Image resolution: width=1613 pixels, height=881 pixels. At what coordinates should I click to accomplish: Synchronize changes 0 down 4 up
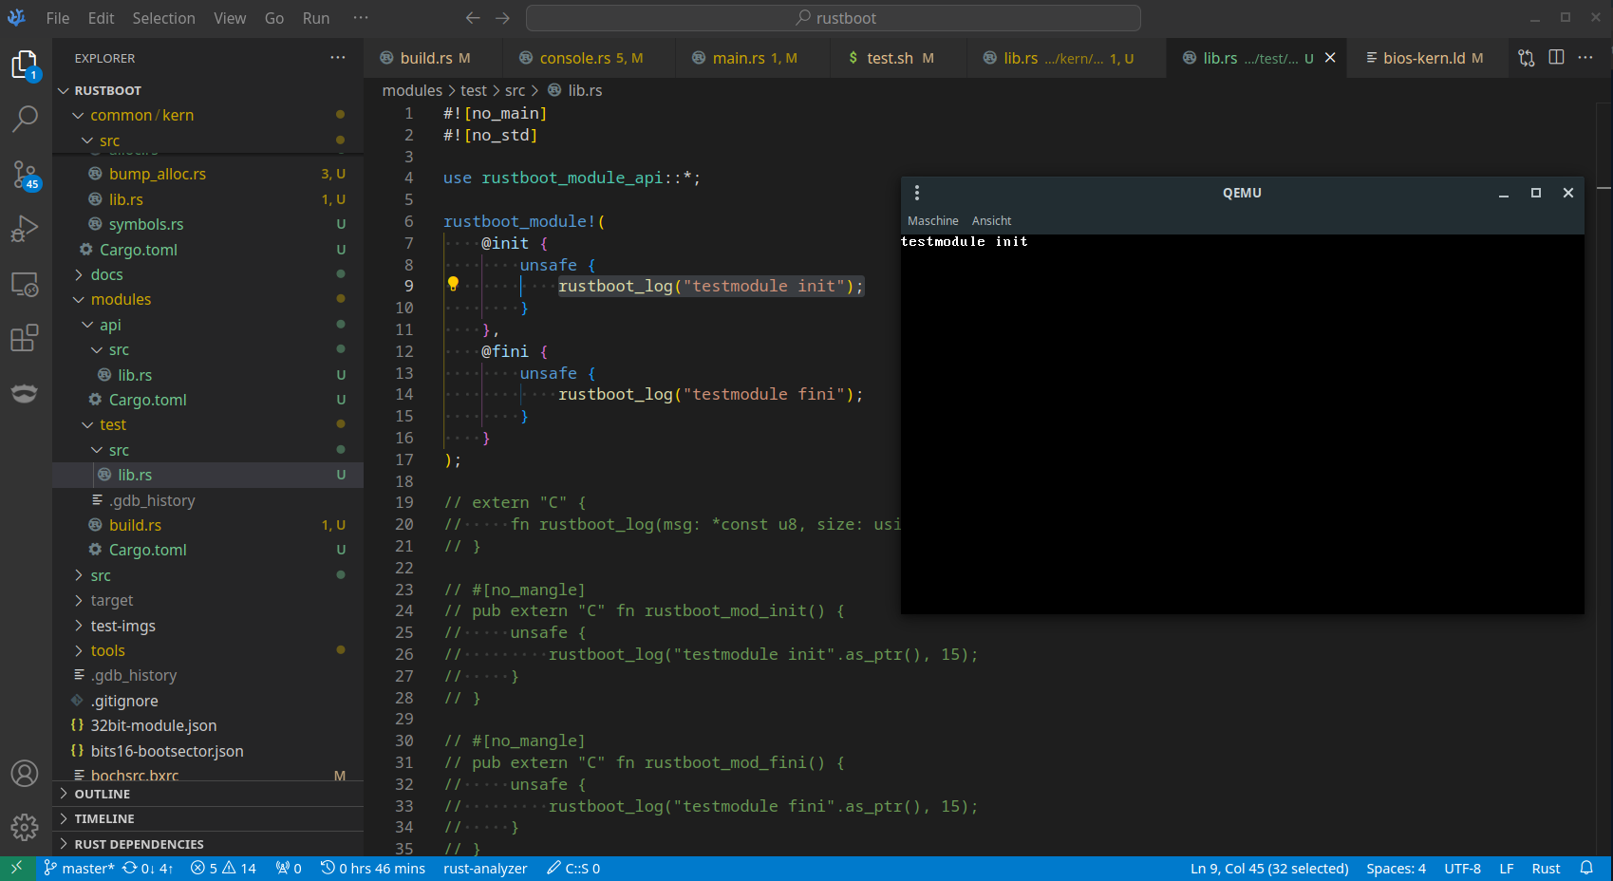pyautogui.click(x=148, y=868)
